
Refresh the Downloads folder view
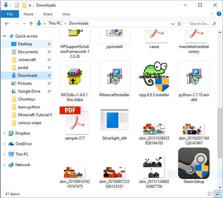click(x=179, y=24)
